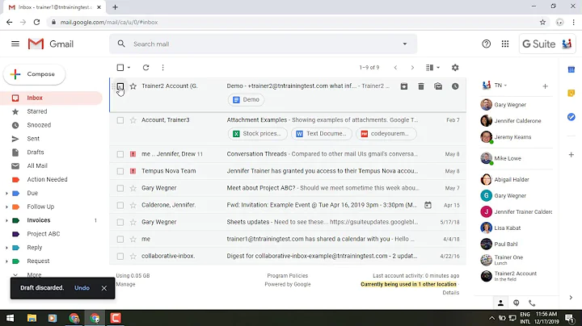Expand the Reply label
The width and height of the screenshot is (582, 326).
pos(6,248)
